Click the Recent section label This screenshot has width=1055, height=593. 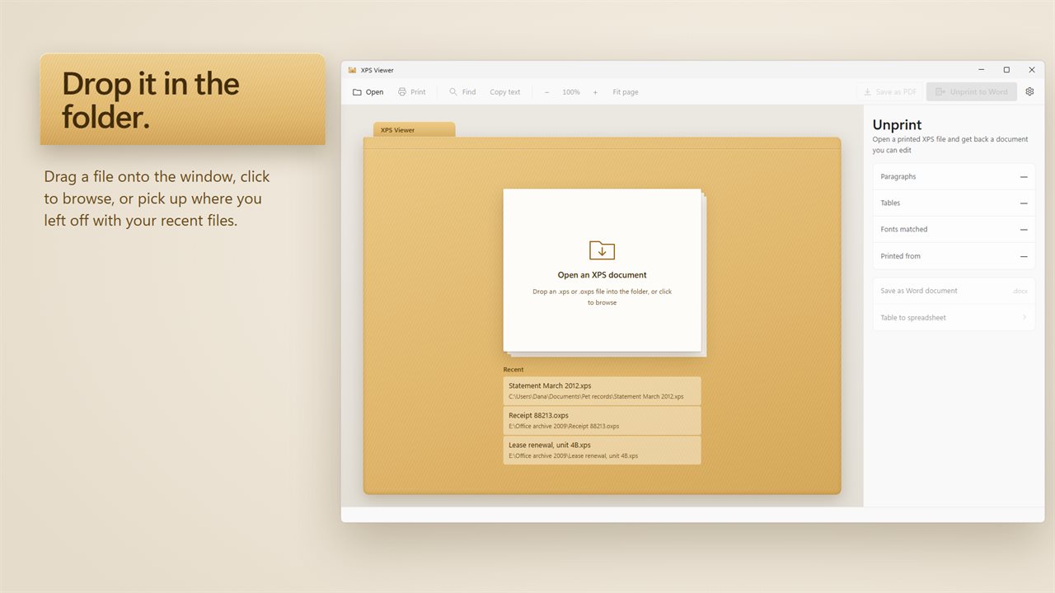pyautogui.click(x=513, y=370)
